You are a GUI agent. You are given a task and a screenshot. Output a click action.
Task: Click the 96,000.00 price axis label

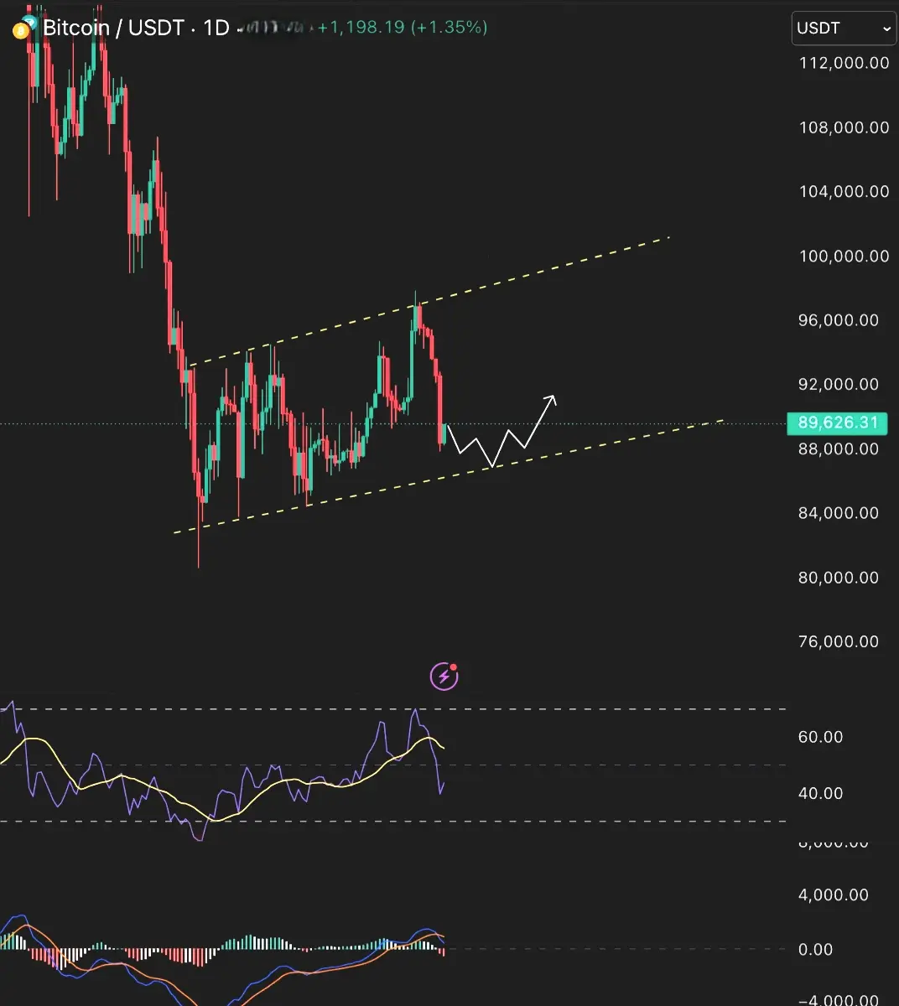click(x=839, y=320)
